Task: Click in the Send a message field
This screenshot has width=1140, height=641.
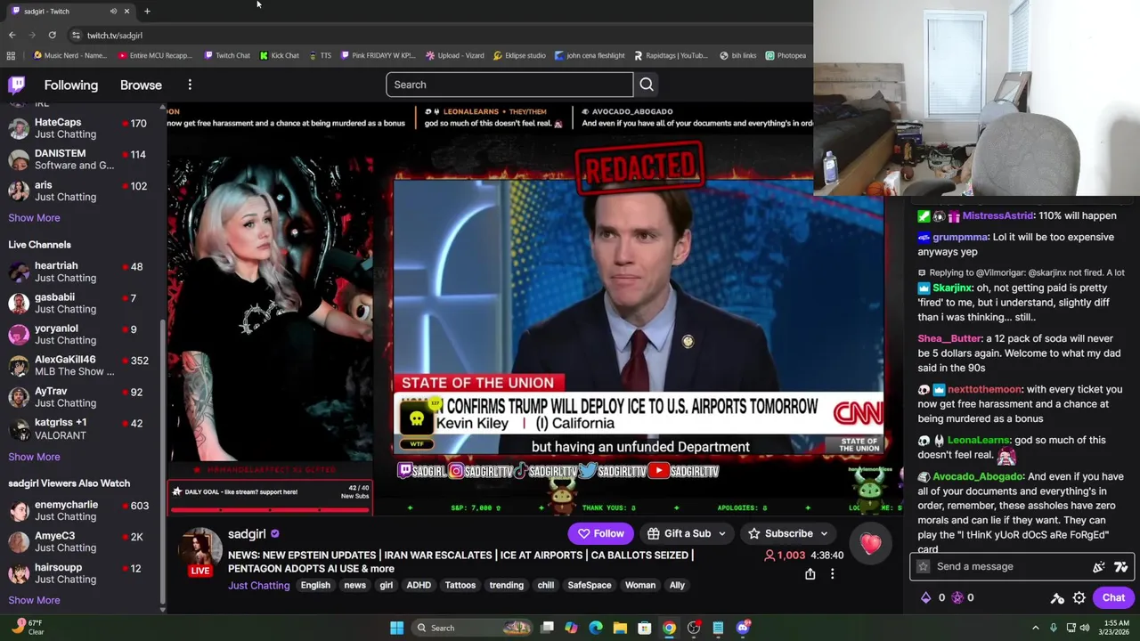Action: point(1021,566)
